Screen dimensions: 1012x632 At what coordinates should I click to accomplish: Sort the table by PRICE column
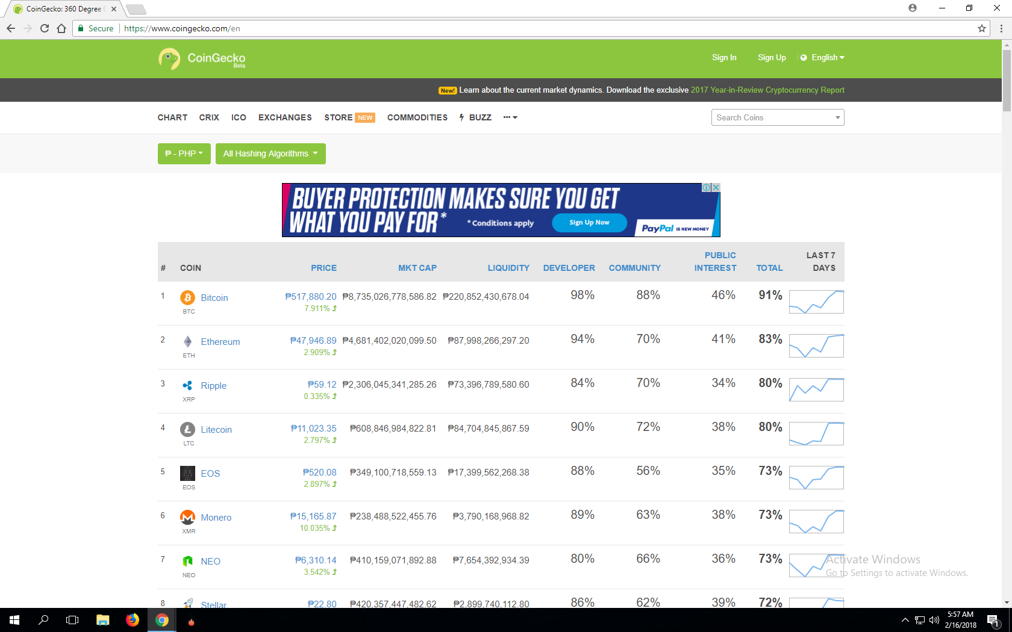323,268
